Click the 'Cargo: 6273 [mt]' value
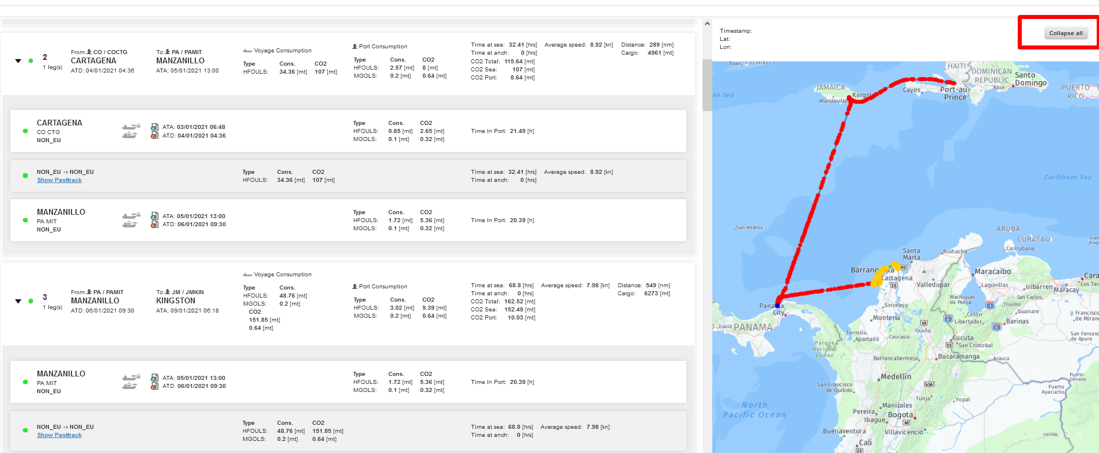Screen dimensions: 1099x453 pyautogui.click(x=644, y=293)
